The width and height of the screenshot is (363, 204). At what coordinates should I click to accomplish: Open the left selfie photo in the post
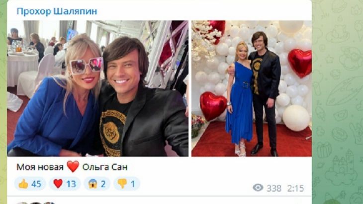[x=97, y=88]
